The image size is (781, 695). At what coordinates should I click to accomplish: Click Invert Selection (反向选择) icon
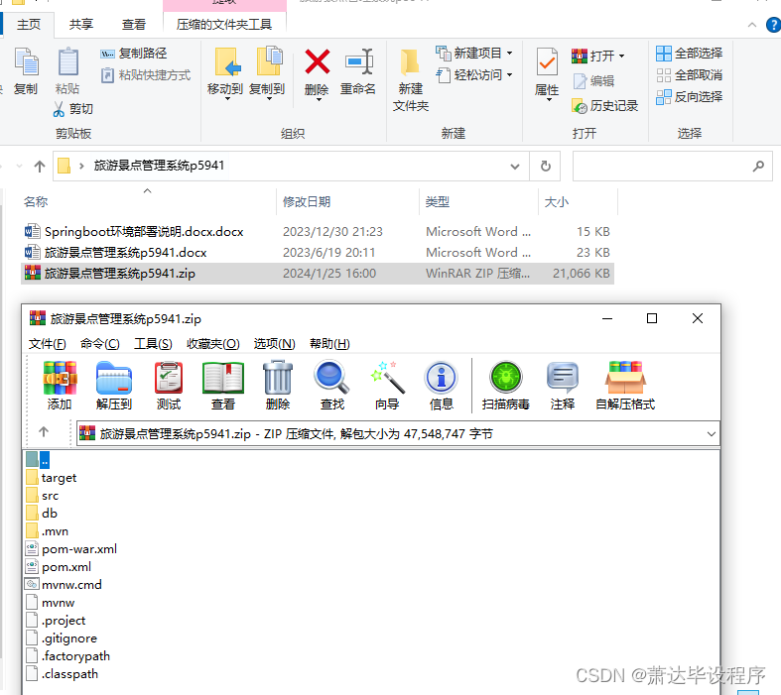(664, 97)
